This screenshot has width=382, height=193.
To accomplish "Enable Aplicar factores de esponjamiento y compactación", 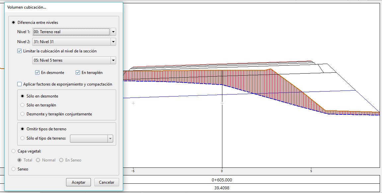I will pyautogui.click(x=19, y=84).
